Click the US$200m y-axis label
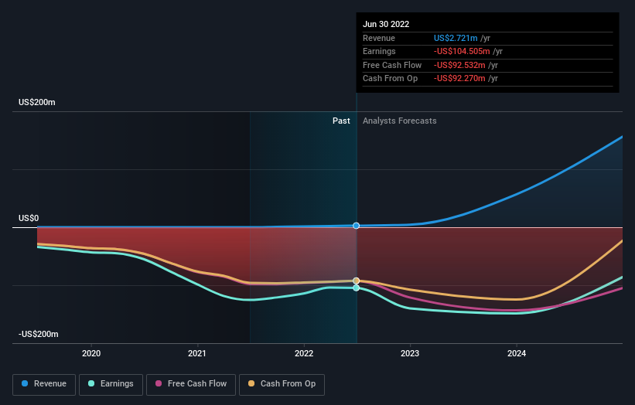This screenshot has height=405, width=635. [38, 103]
